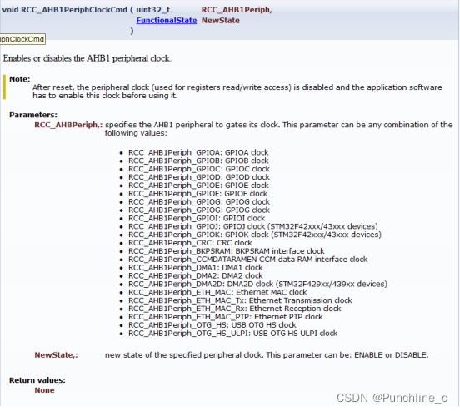Click RCC_AHB1Periph_DMA2: DMA2 clock entry
Viewport: 460px width, 411px height.
195,275
